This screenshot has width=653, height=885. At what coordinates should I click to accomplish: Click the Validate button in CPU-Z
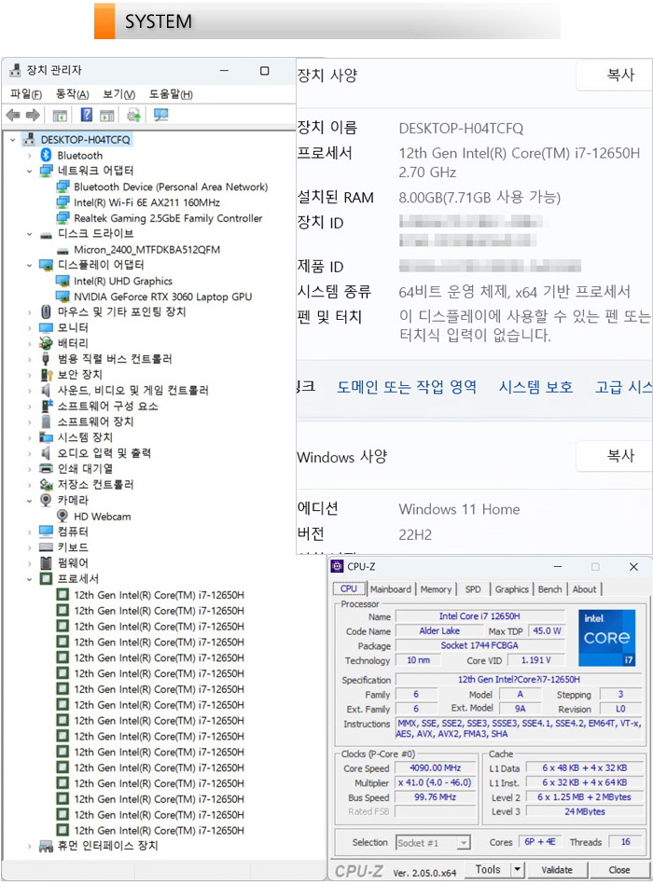(x=557, y=870)
